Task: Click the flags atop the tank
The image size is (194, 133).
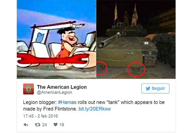Action: click(x=125, y=13)
